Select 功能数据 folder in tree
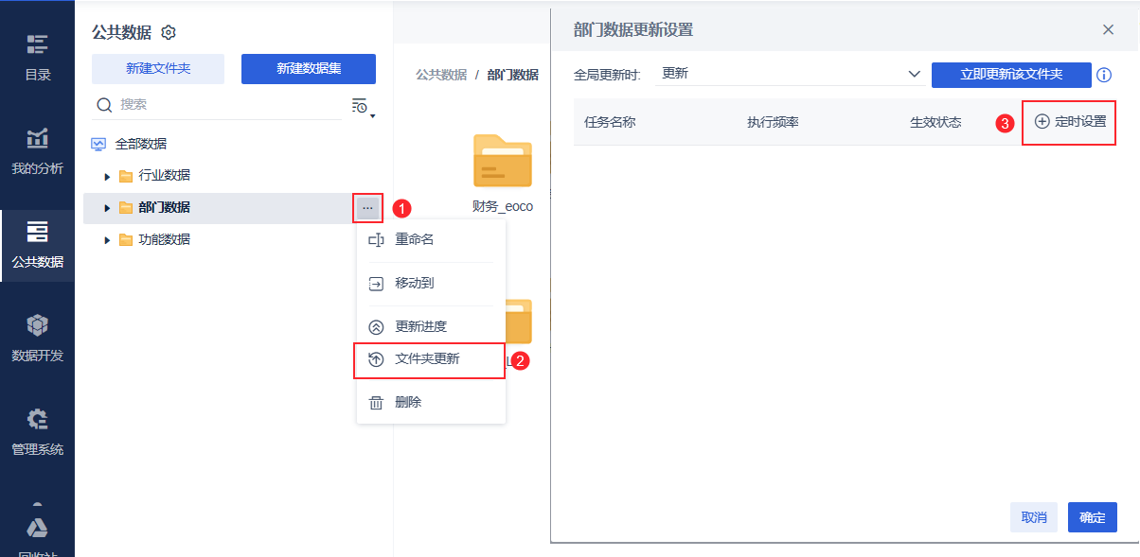 tap(164, 240)
